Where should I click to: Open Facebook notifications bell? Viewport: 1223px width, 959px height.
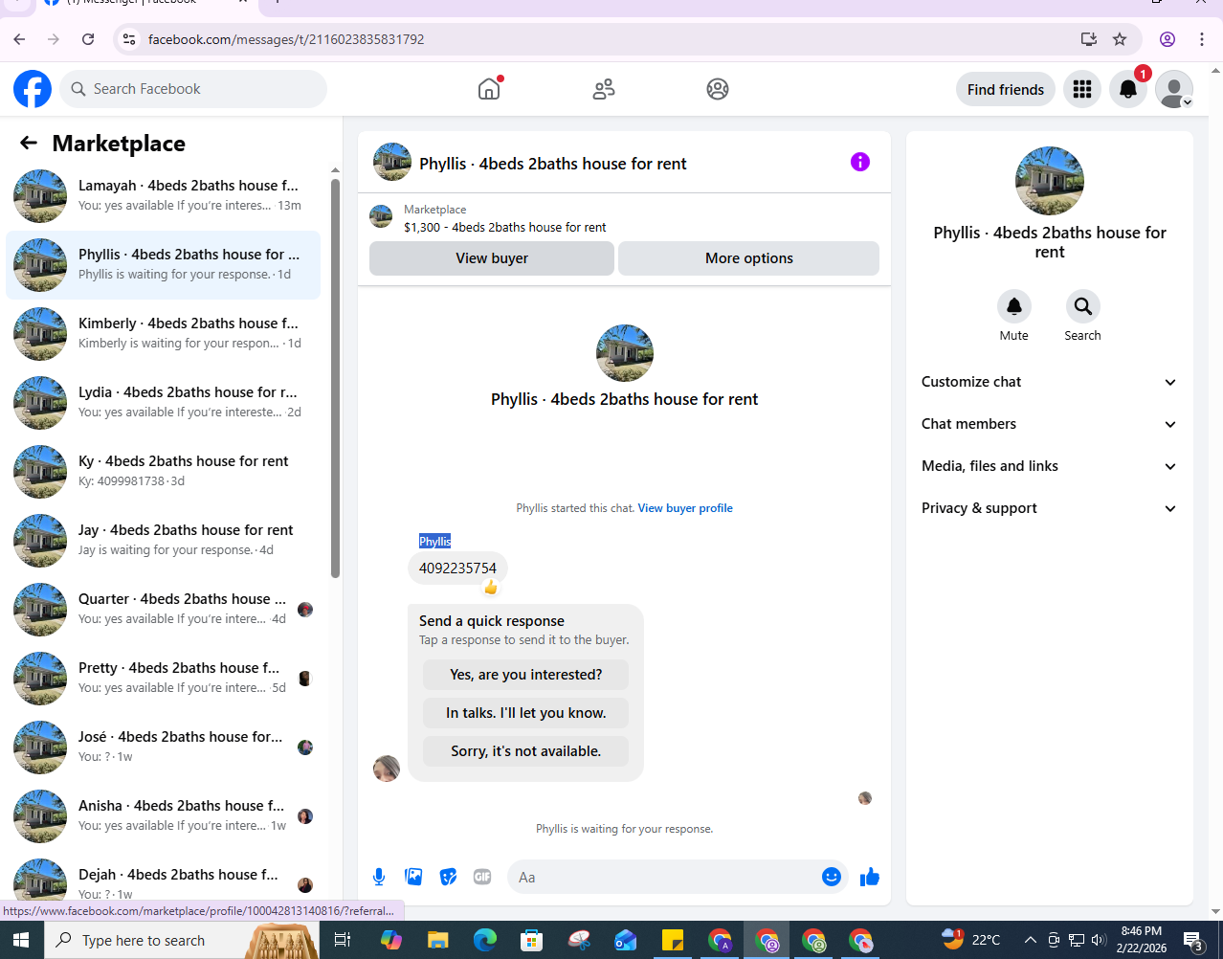coord(1128,89)
